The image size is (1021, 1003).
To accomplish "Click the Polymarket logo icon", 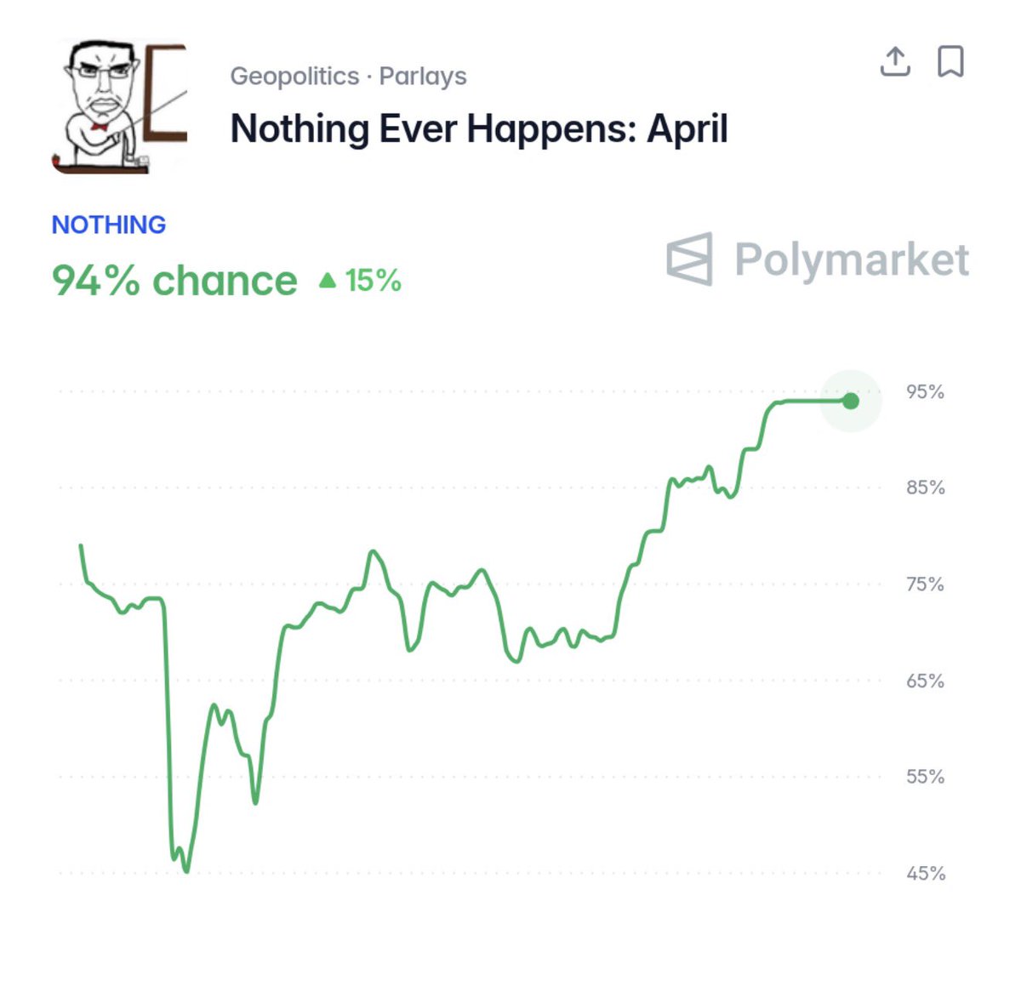I will coord(689,259).
